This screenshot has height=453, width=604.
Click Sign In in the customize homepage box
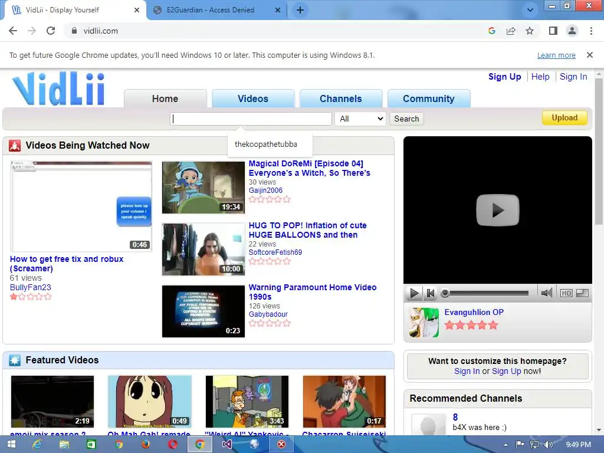tap(467, 372)
